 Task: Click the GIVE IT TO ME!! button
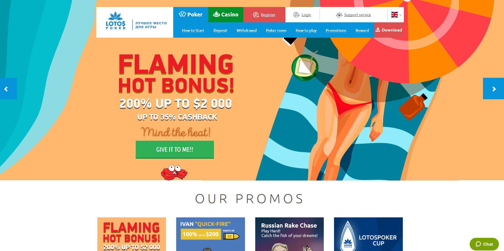tap(175, 150)
